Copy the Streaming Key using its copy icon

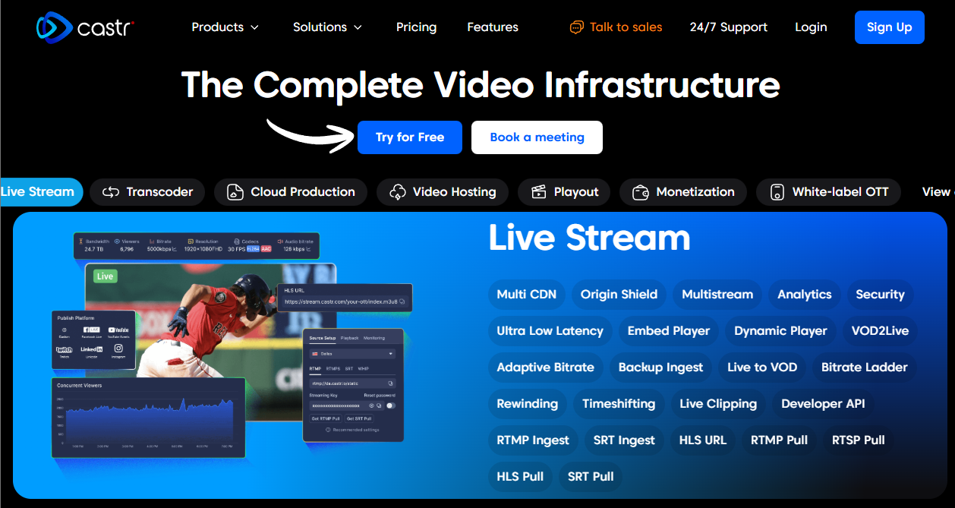click(379, 405)
